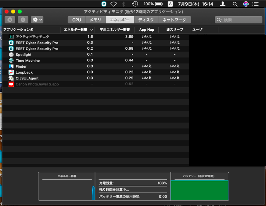Screen dimensions: 266x206
Task: Open the date and time menu
Action: point(195,4)
